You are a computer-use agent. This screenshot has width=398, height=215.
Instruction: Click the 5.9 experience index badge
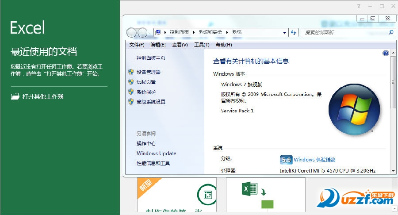coord(286,160)
